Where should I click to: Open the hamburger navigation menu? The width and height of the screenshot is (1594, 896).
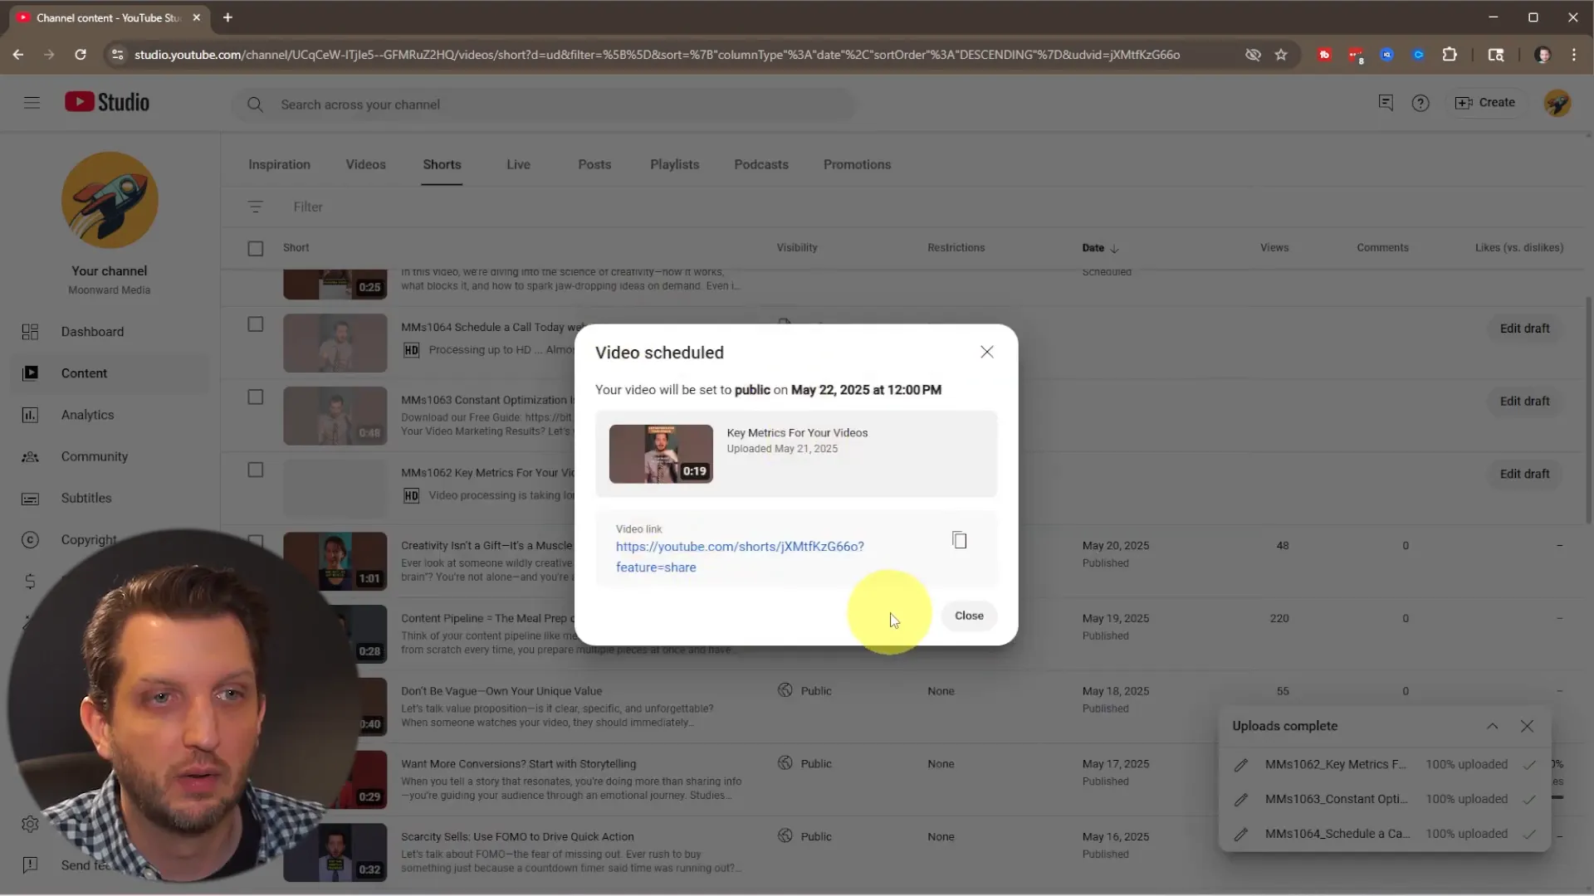[x=32, y=103]
